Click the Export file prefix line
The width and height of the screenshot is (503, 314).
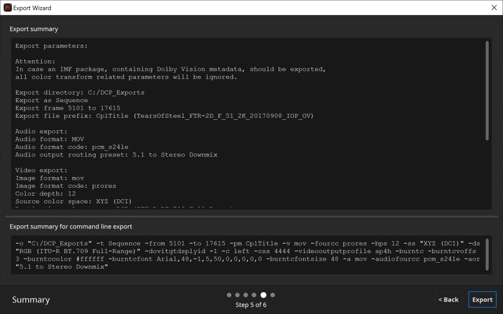[164, 116]
